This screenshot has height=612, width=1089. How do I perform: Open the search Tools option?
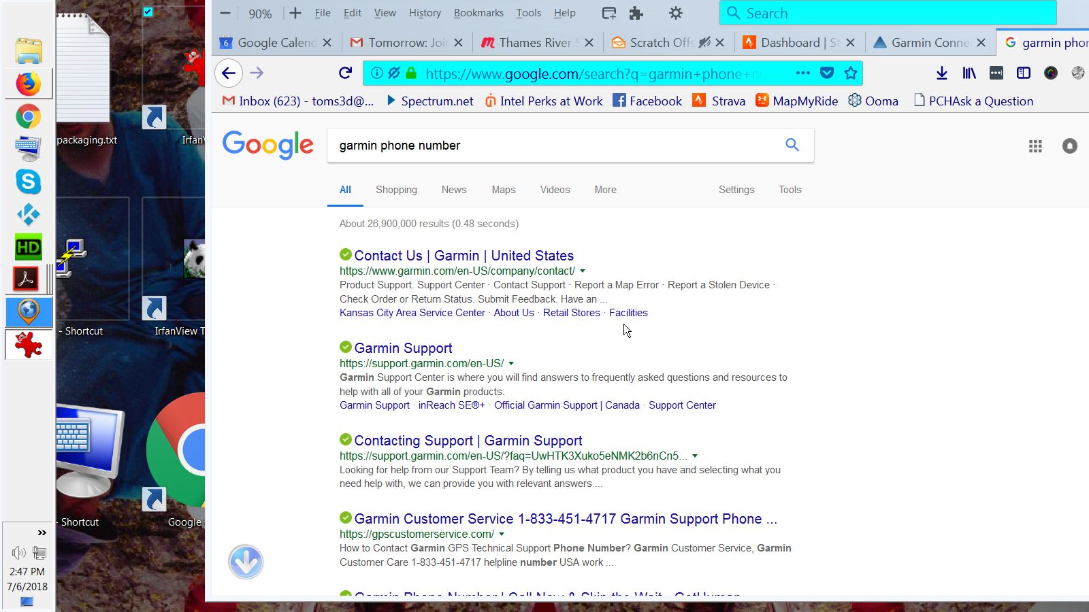(x=790, y=190)
